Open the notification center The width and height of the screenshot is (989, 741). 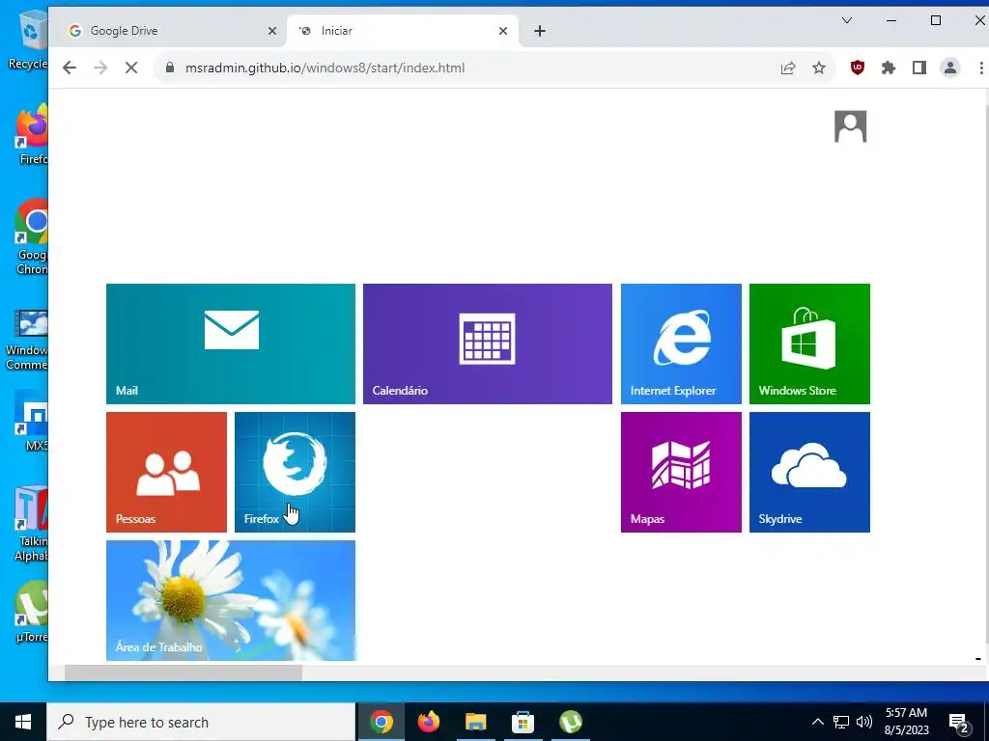coord(959,722)
